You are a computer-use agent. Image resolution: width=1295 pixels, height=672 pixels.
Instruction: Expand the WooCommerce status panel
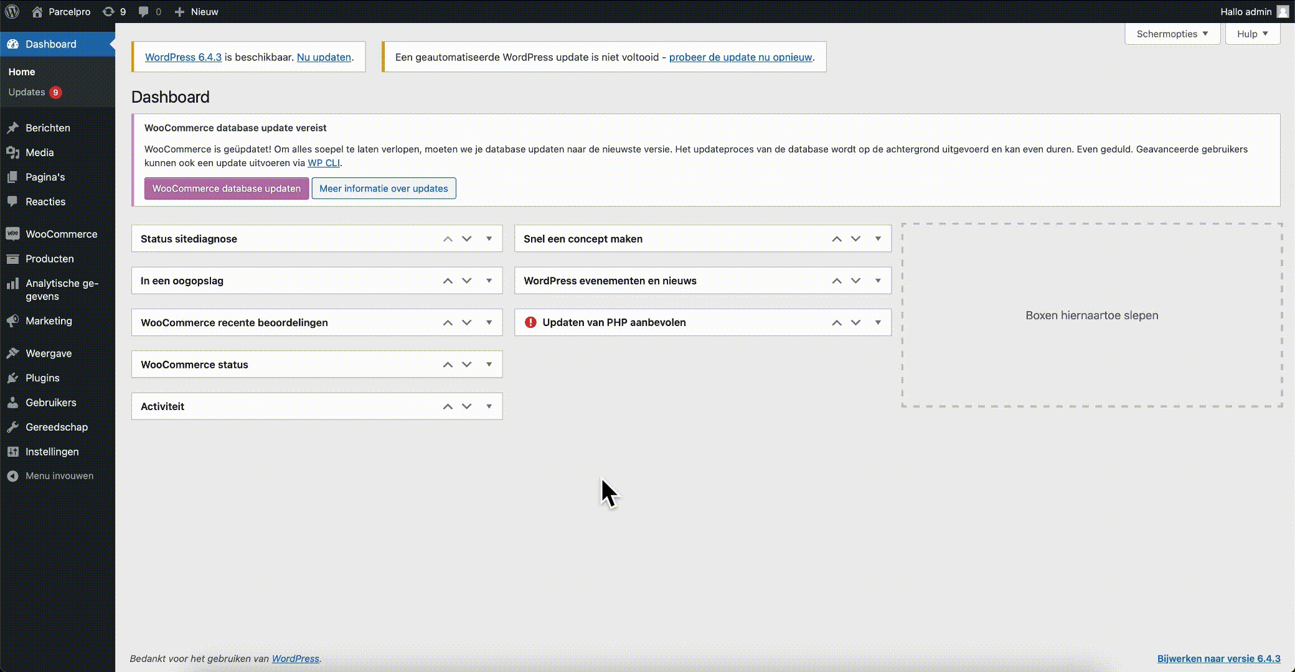489,365
